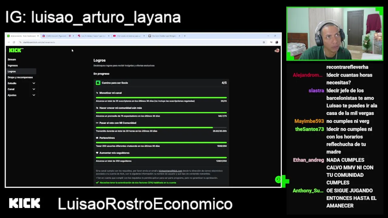Click the Logros page heading

[x=99, y=60]
